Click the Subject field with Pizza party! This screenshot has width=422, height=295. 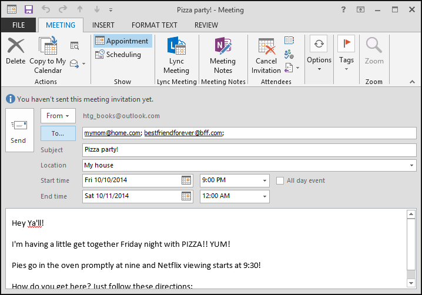(249, 150)
